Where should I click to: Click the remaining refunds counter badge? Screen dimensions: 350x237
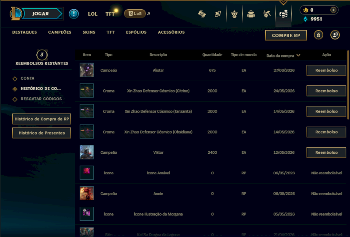tap(42, 55)
